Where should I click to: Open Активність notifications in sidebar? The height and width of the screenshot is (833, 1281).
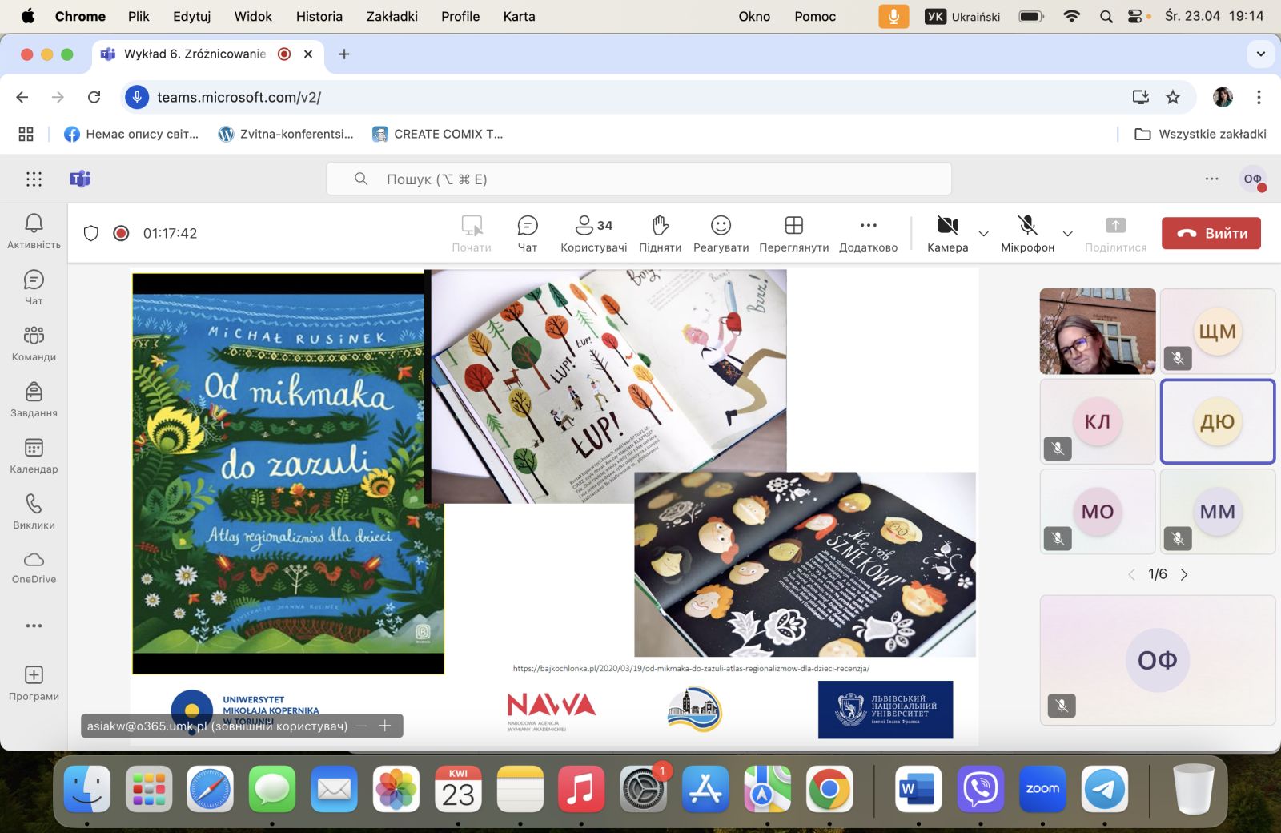(x=34, y=231)
